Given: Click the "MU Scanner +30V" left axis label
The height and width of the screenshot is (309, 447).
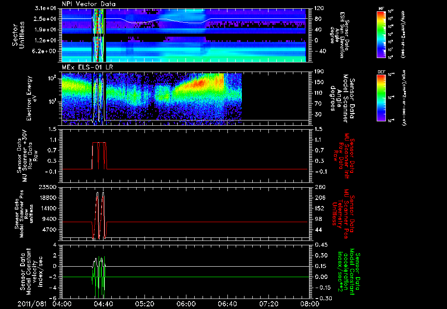Looking at the screenshot, I should tap(27, 156).
